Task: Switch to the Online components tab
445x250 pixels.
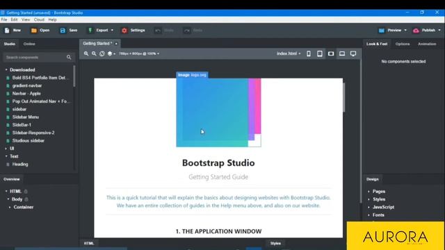Action: 29,44
